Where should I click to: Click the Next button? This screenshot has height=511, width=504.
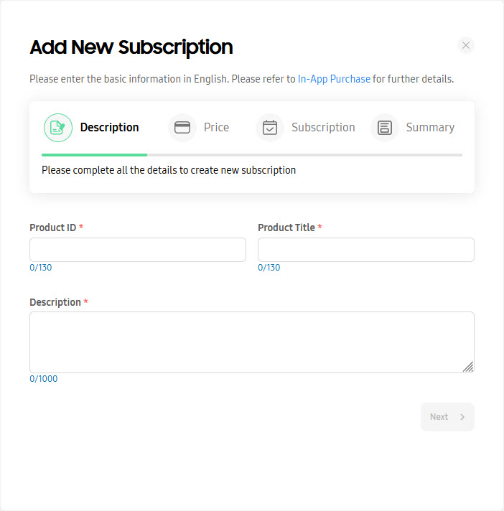point(447,417)
